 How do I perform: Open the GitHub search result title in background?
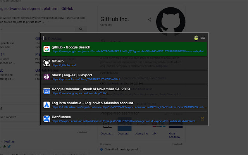(37, 9)
